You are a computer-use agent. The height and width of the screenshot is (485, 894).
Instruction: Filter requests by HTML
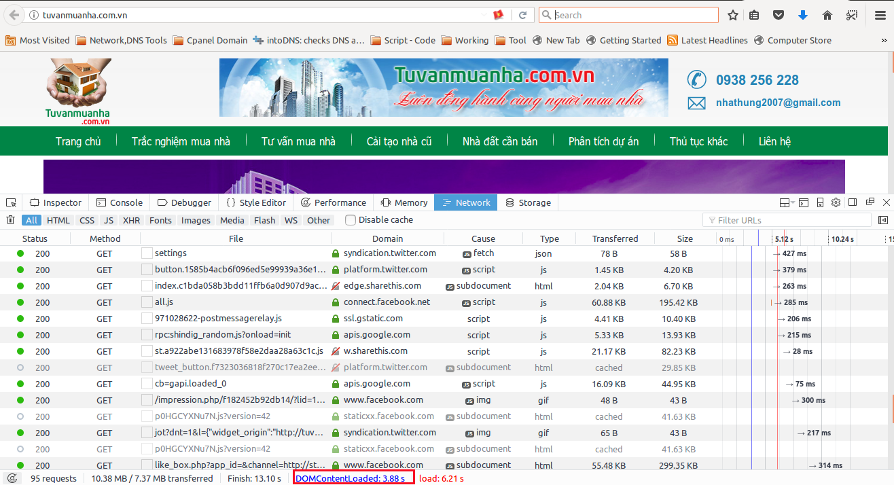pyautogui.click(x=58, y=220)
